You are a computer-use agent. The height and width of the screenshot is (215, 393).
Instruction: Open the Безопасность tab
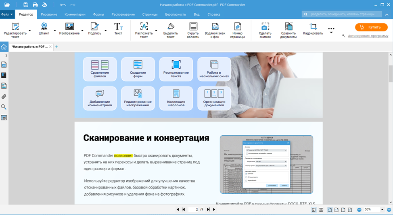click(x=176, y=14)
